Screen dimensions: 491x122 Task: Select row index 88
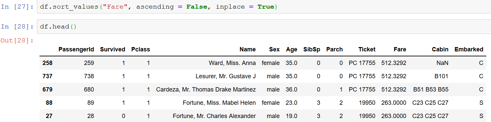coord(49,103)
